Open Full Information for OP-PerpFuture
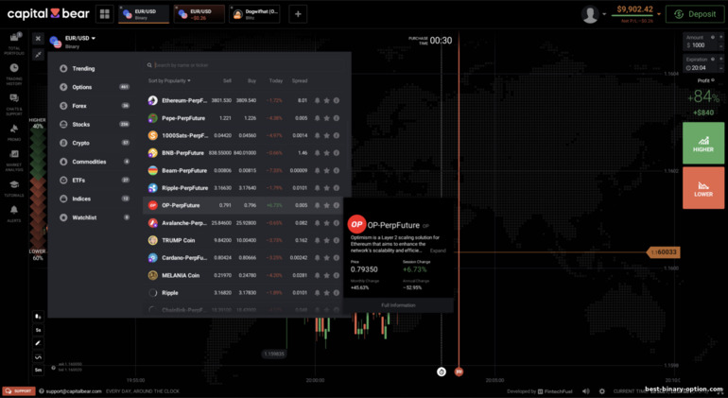This screenshot has width=728, height=398. pyautogui.click(x=398, y=305)
